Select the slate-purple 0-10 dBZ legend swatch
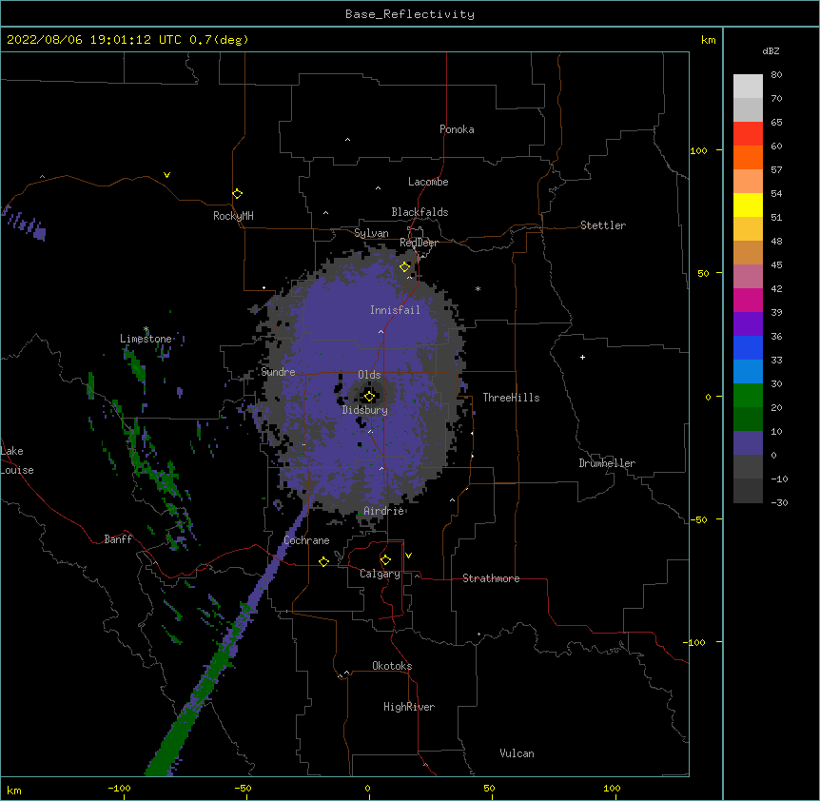The image size is (820, 801). 748,443
